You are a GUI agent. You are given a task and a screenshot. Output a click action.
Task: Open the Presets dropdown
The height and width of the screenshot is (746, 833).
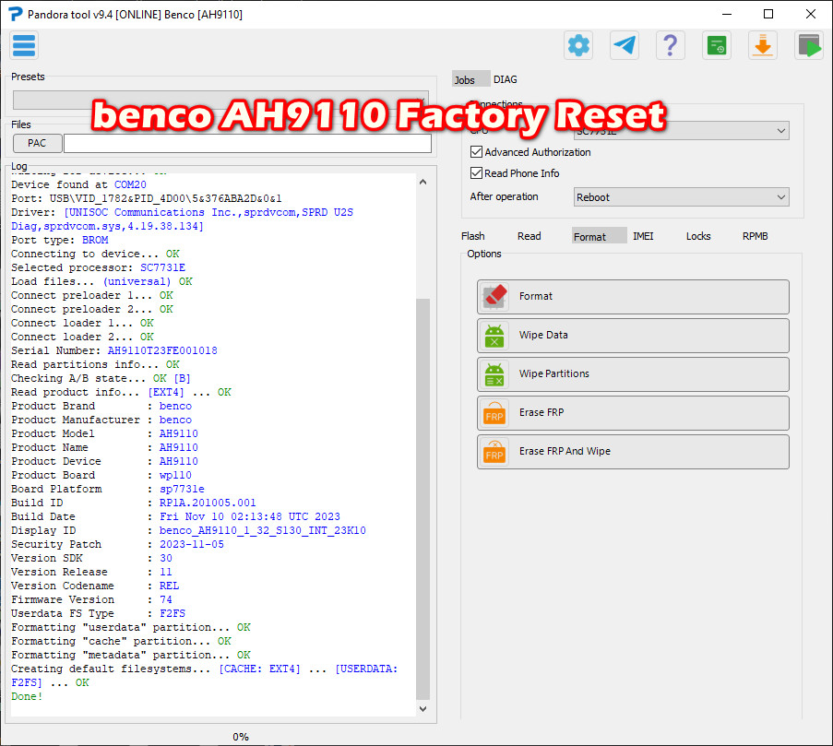(x=220, y=100)
